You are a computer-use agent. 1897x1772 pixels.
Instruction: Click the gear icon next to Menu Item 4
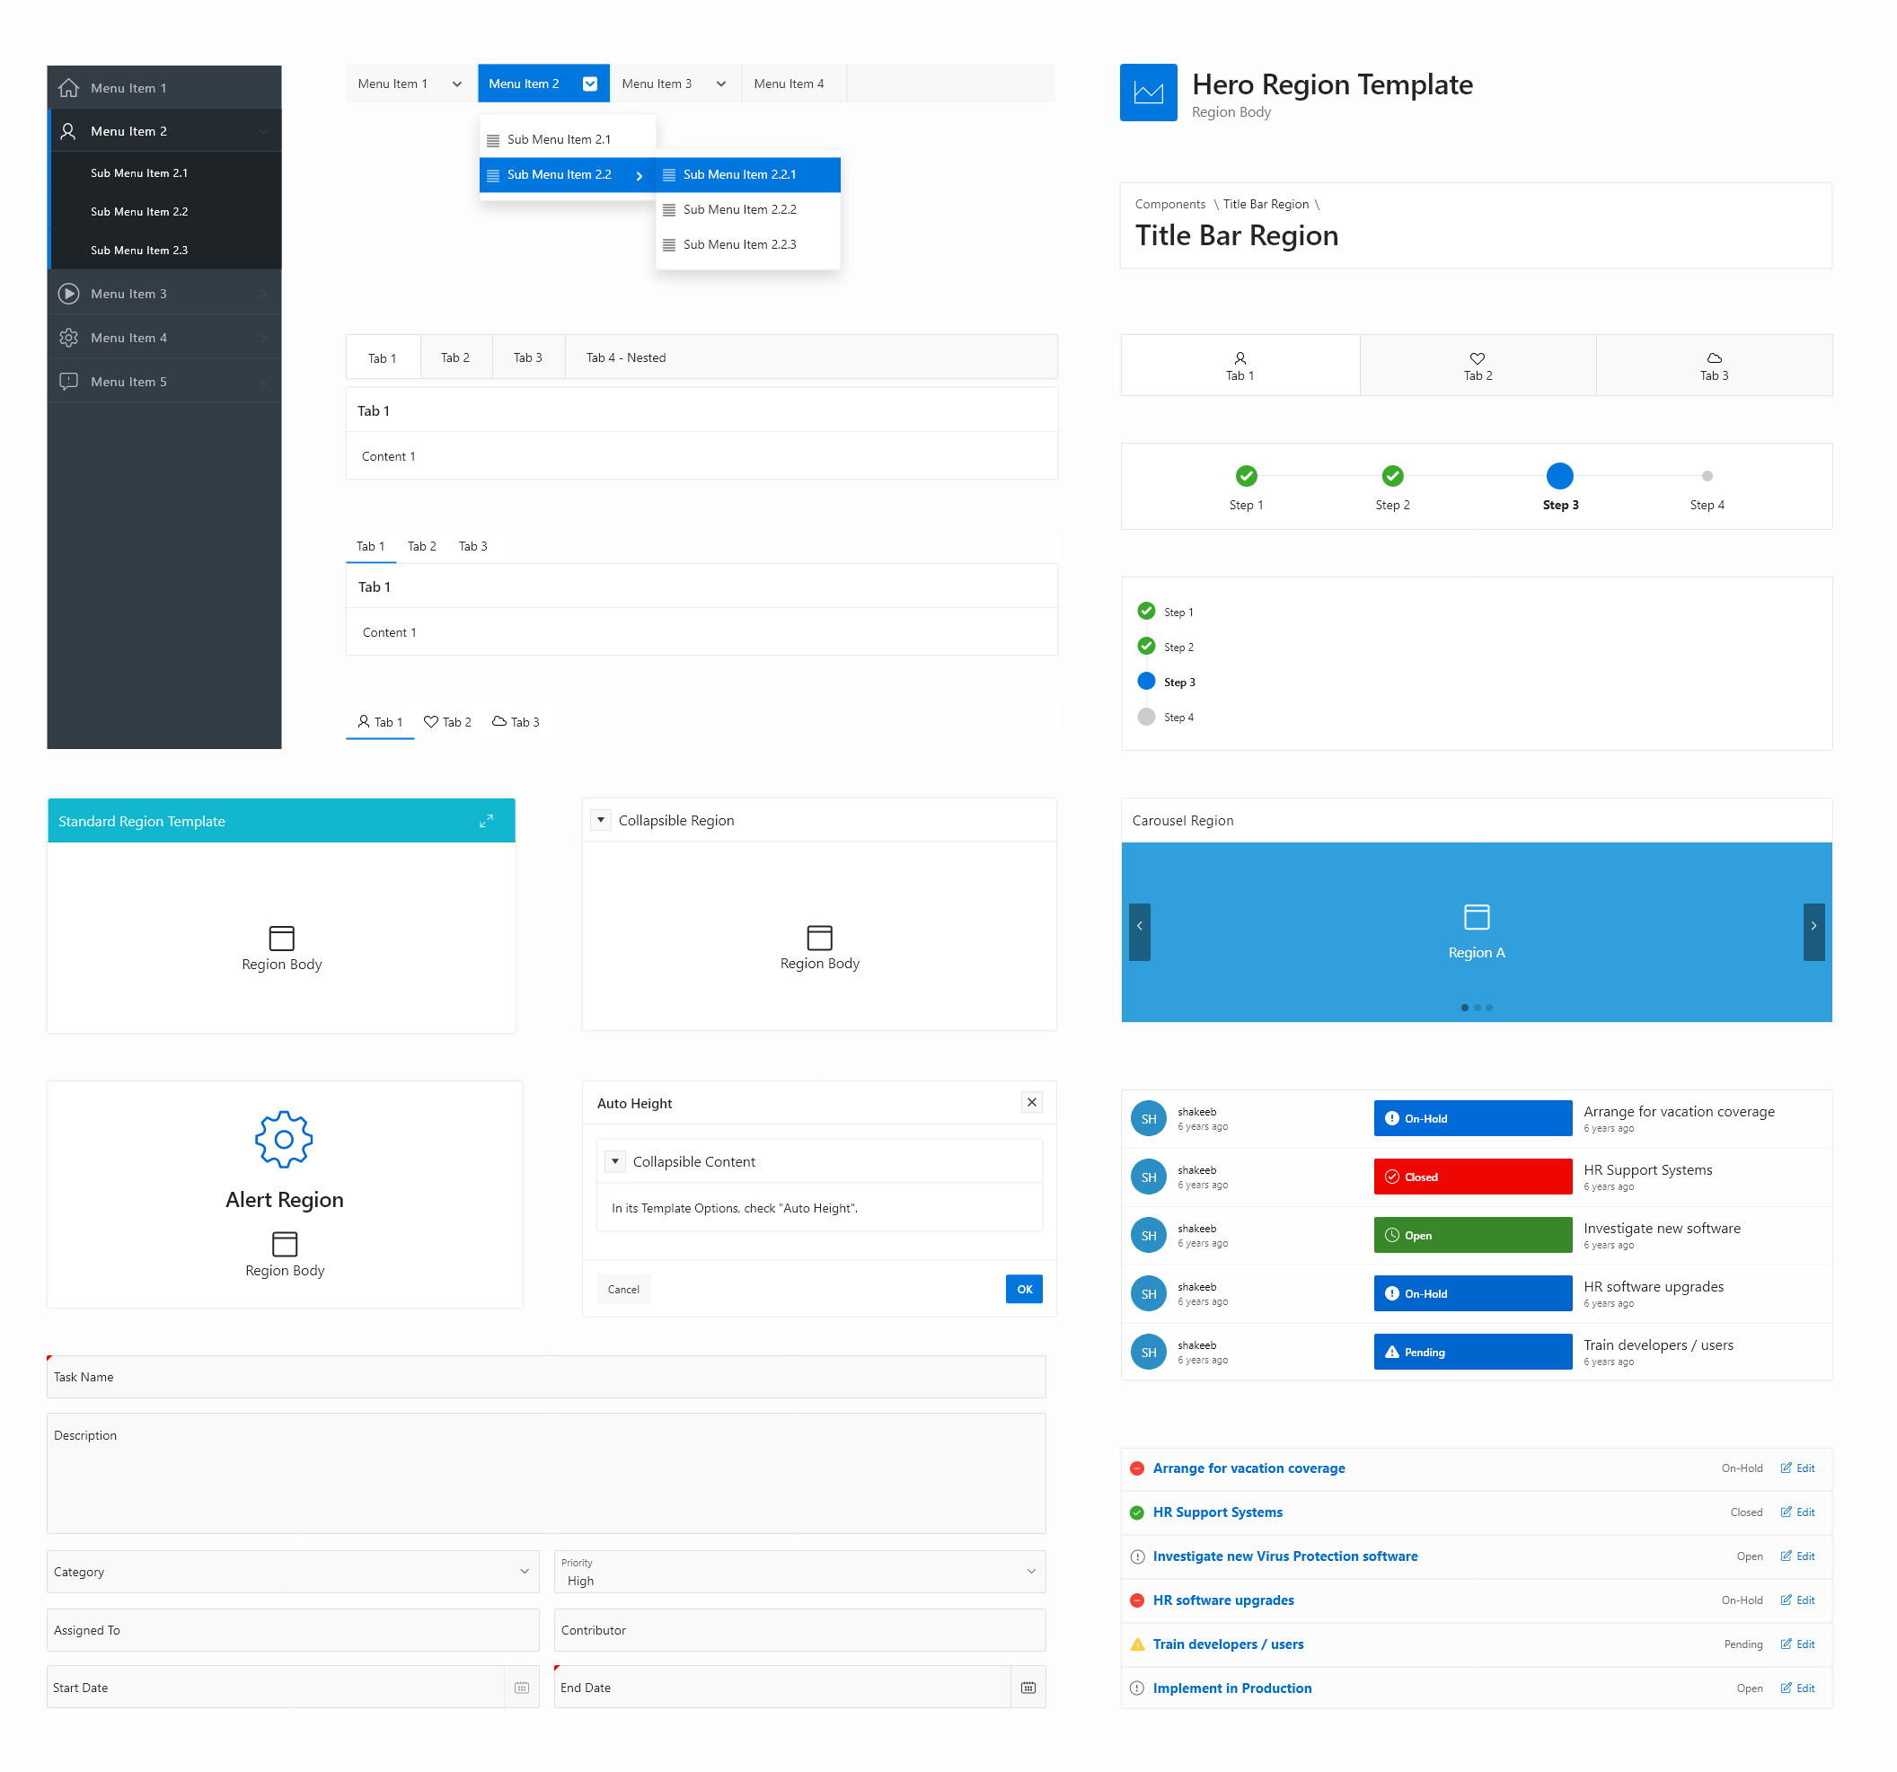point(67,338)
